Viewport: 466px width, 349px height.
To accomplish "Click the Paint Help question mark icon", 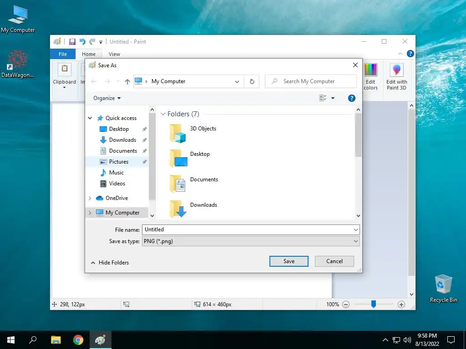I will coord(410,54).
